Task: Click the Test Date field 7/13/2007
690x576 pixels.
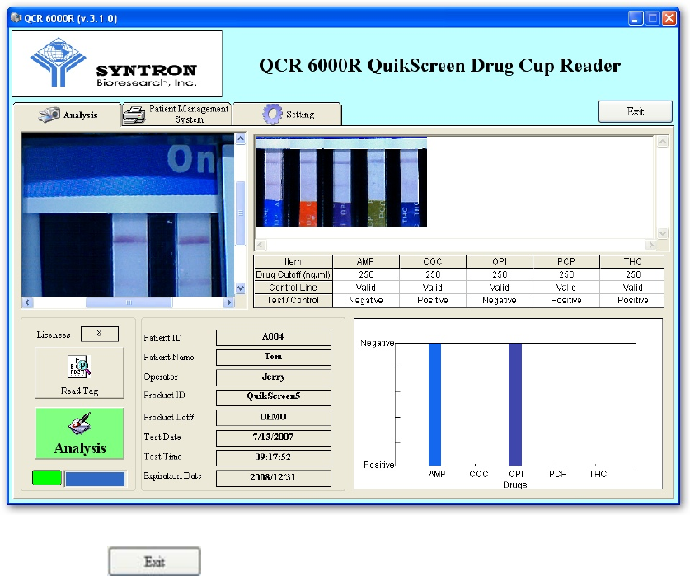Action: [273, 438]
